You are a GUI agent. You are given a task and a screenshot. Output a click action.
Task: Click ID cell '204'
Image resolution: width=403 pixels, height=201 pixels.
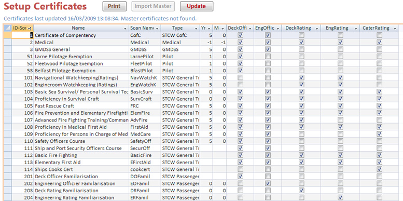point(23,197)
